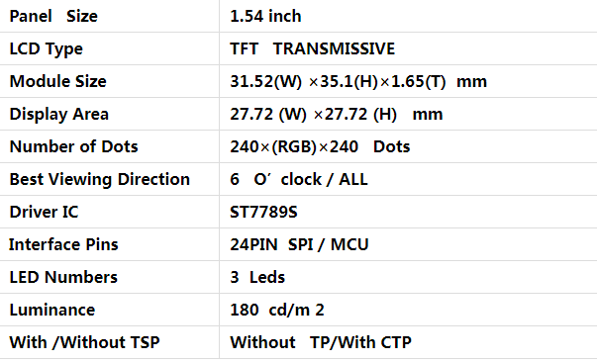Select TFT TRANSMISSIVE value text
The height and width of the screenshot is (362, 597).
pos(312,48)
